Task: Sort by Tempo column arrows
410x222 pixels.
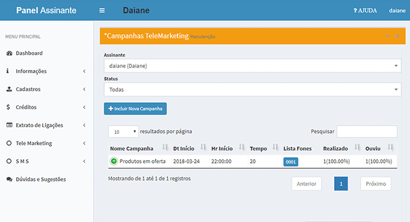Action: tap(276, 147)
